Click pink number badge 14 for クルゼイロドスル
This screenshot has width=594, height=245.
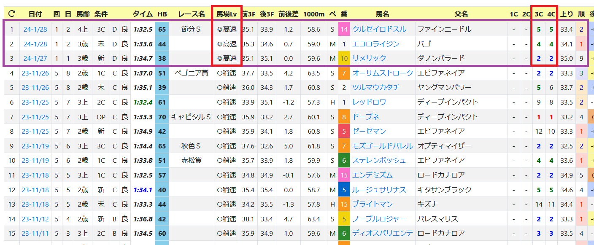344,29
